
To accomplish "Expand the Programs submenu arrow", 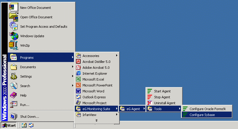I will 72,57.
